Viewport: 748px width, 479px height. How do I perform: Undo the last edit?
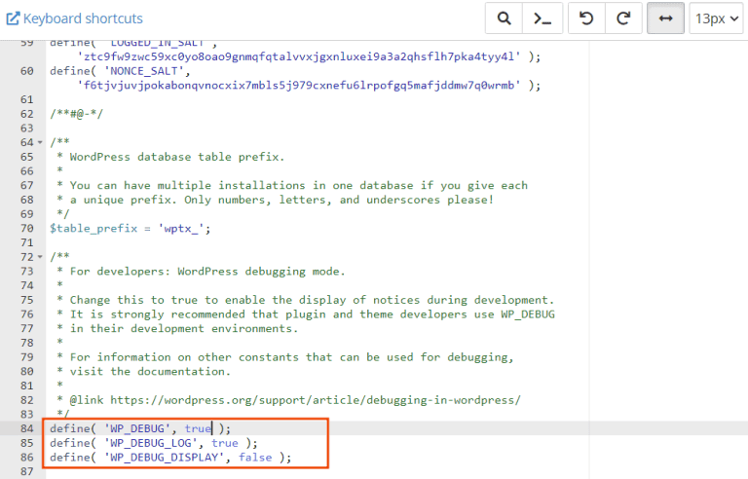(x=586, y=18)
